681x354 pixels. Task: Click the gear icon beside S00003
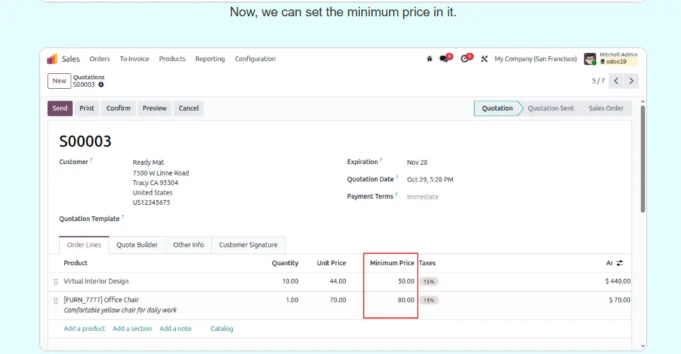click(x=101, y=85)
